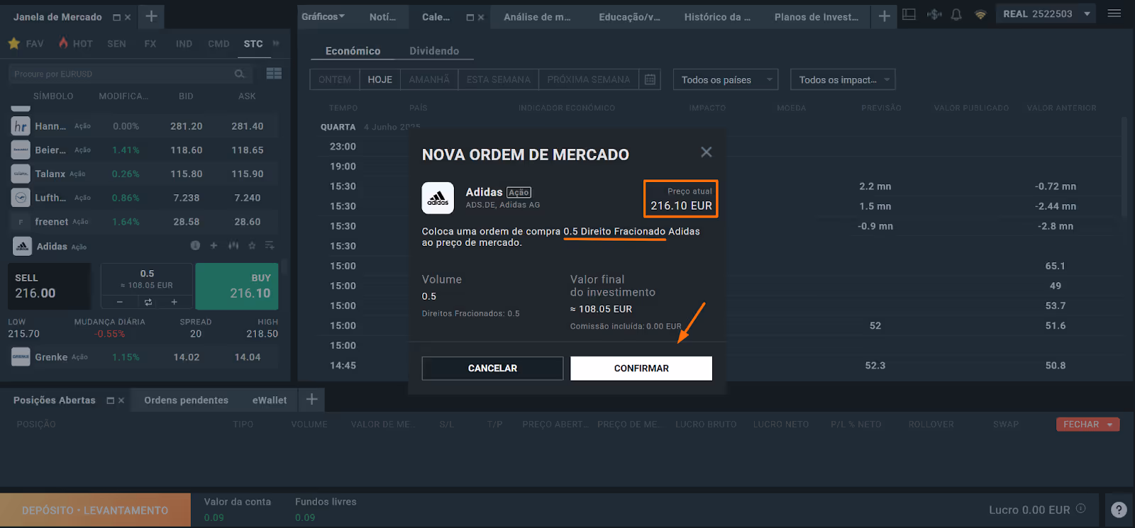Switch to the FX category tab
The width and height of the screenshot is (1135, 528).
[x=150, y=44]
